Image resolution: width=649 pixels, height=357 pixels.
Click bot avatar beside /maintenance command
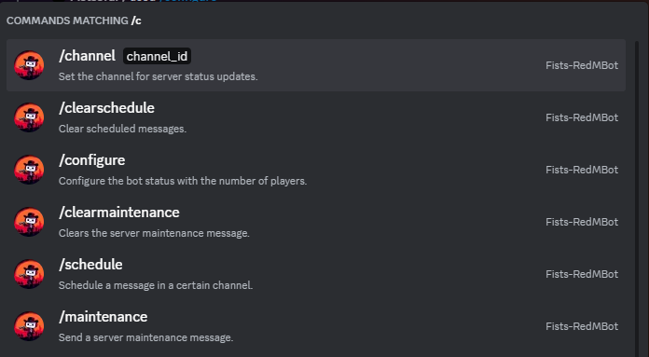29,326
